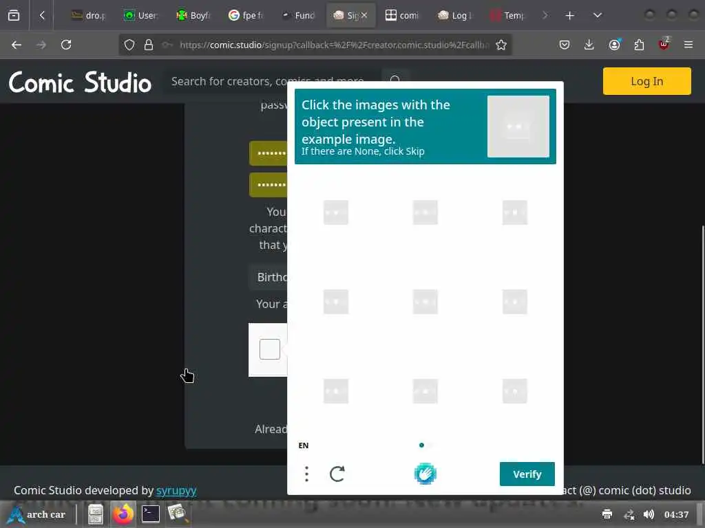Switch to the 'User' tab
The height and width of the screenshot is (528, 705).
click(140, 15)
